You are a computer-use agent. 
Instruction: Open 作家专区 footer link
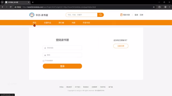tap(103, 87)
